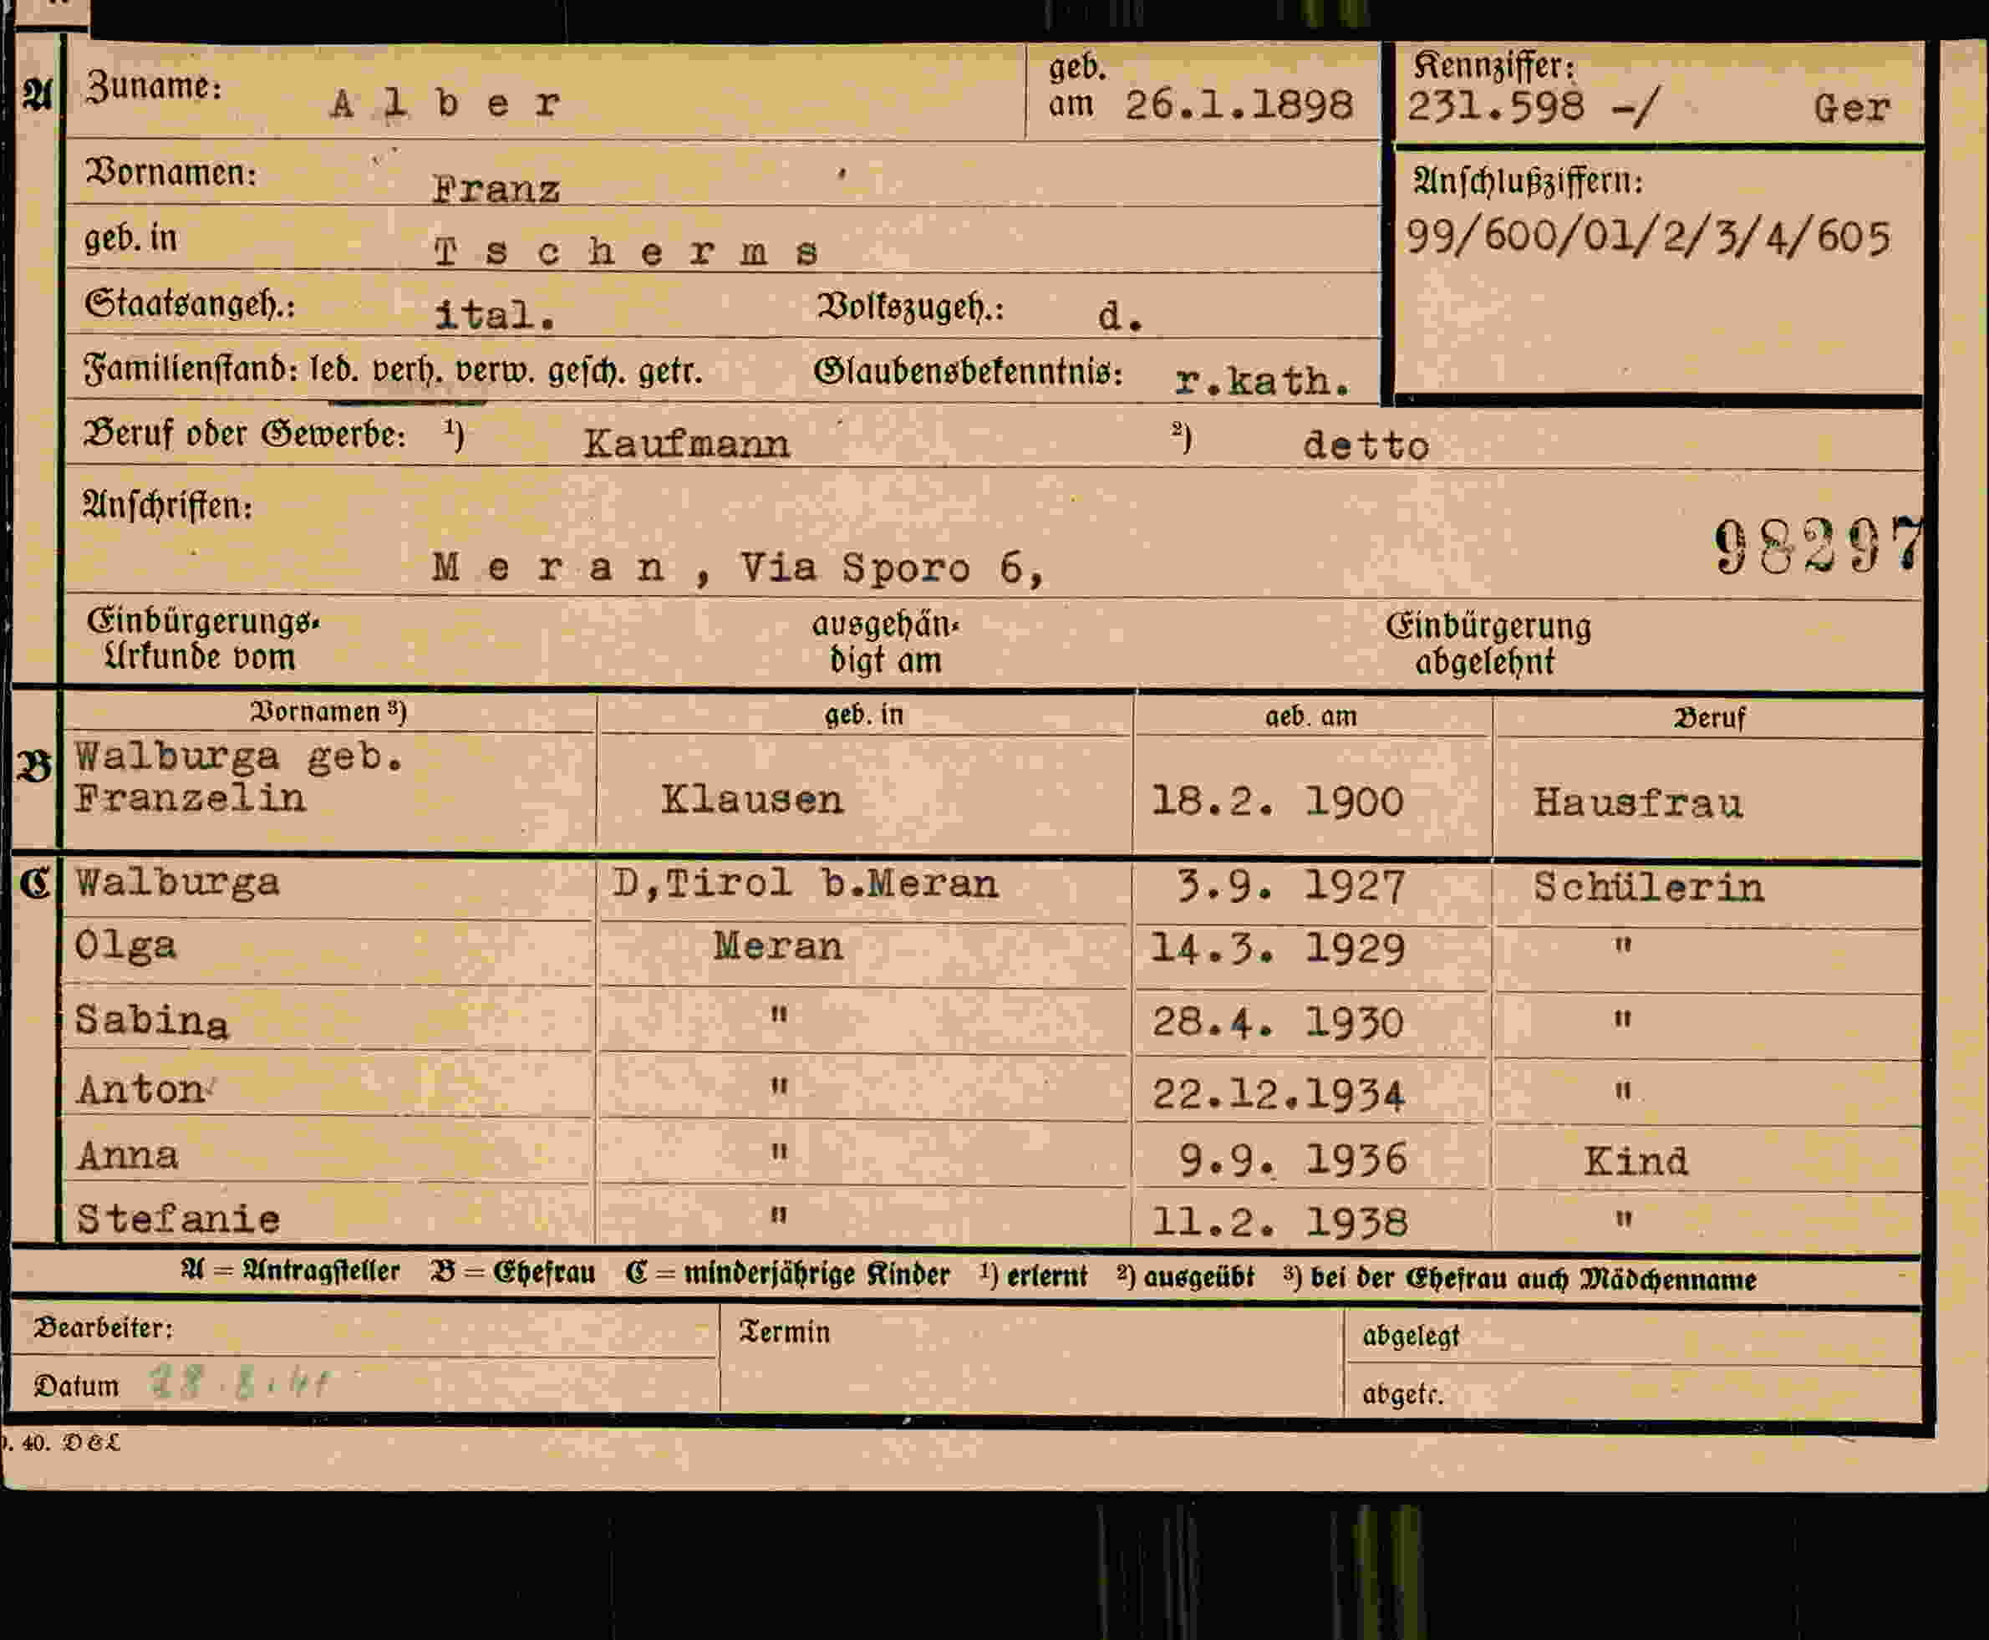The width and height of the screenshot is (1989, 1640).
Task: Click the 'Beruf' column header
Action: pos(1709,719)
